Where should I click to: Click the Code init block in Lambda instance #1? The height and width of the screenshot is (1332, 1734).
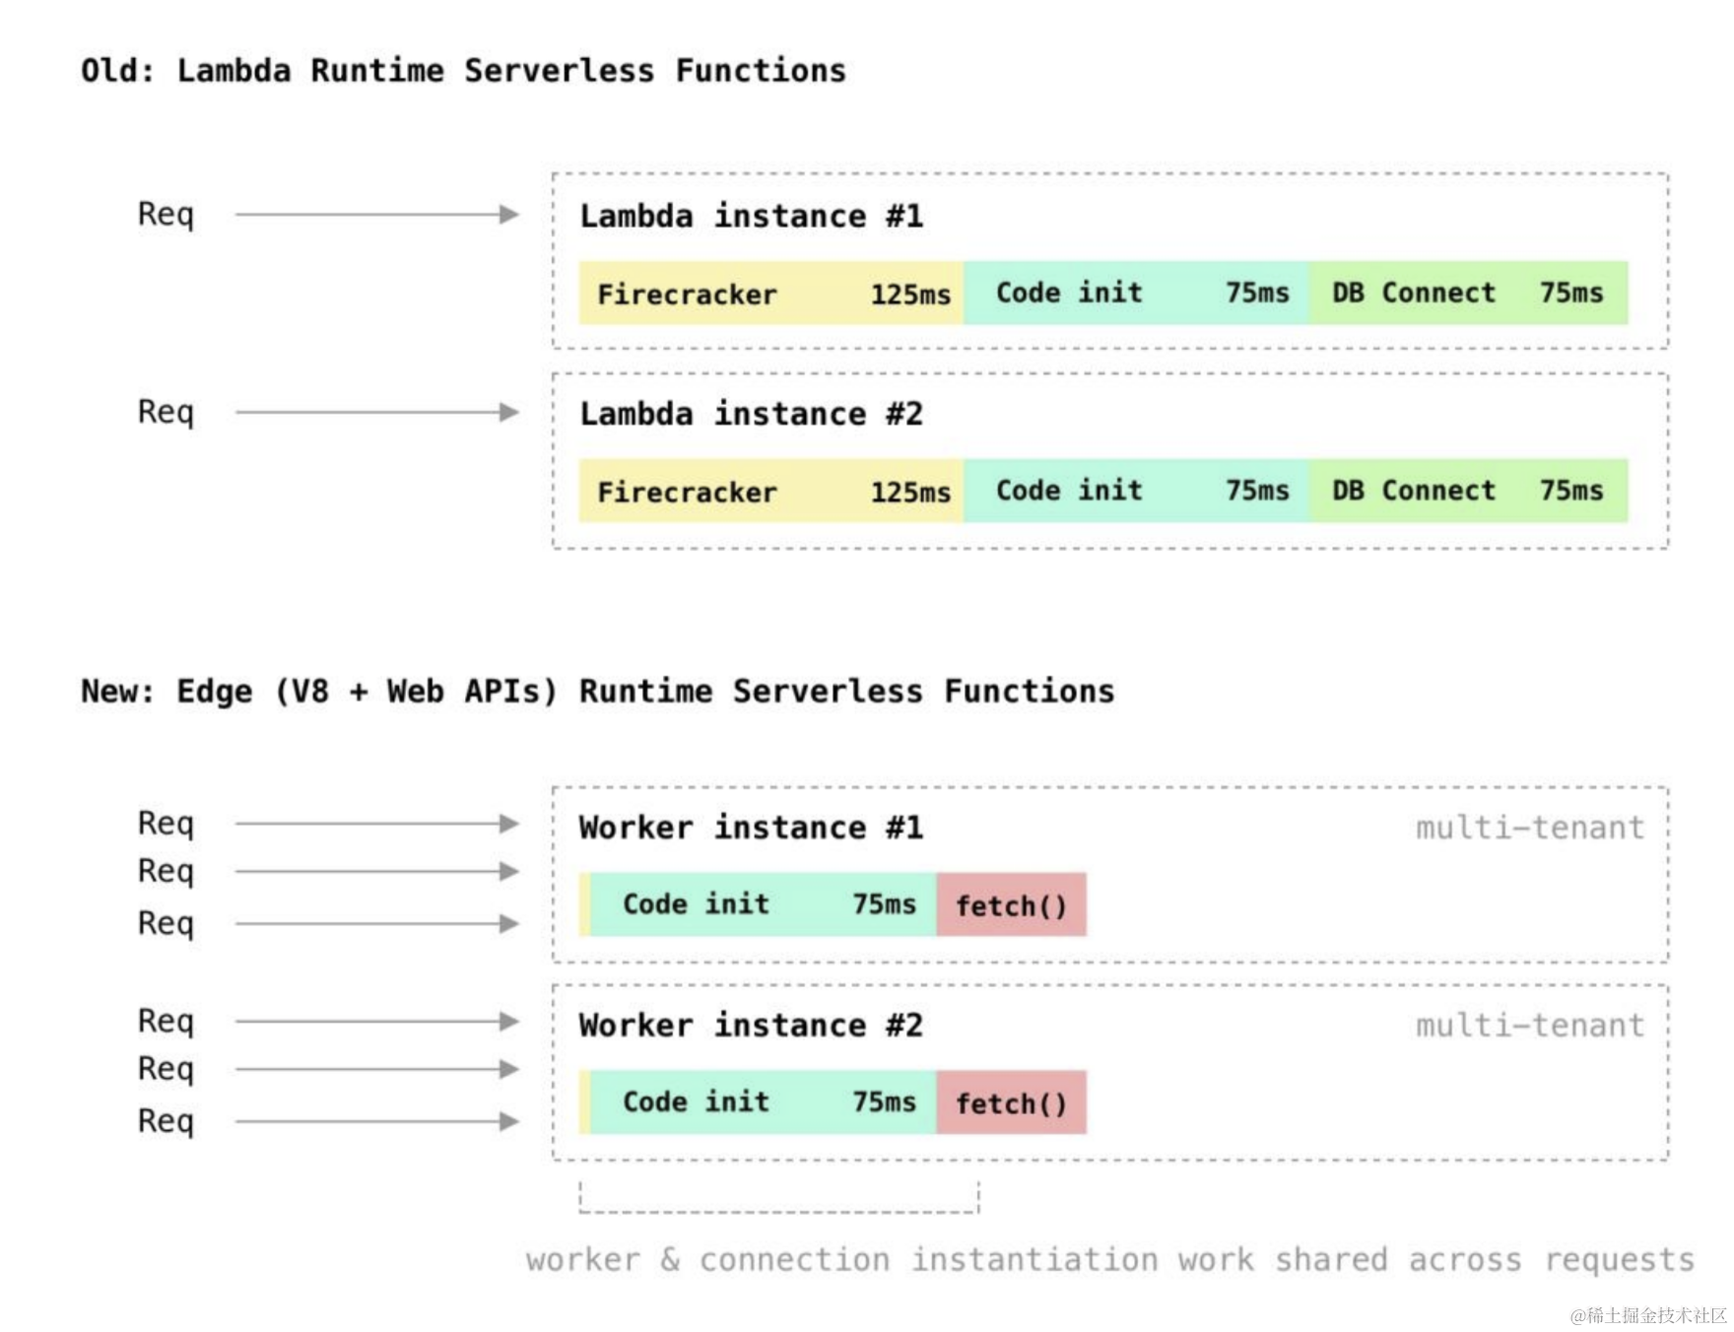pyautogui.click(x=1136, y=294)
